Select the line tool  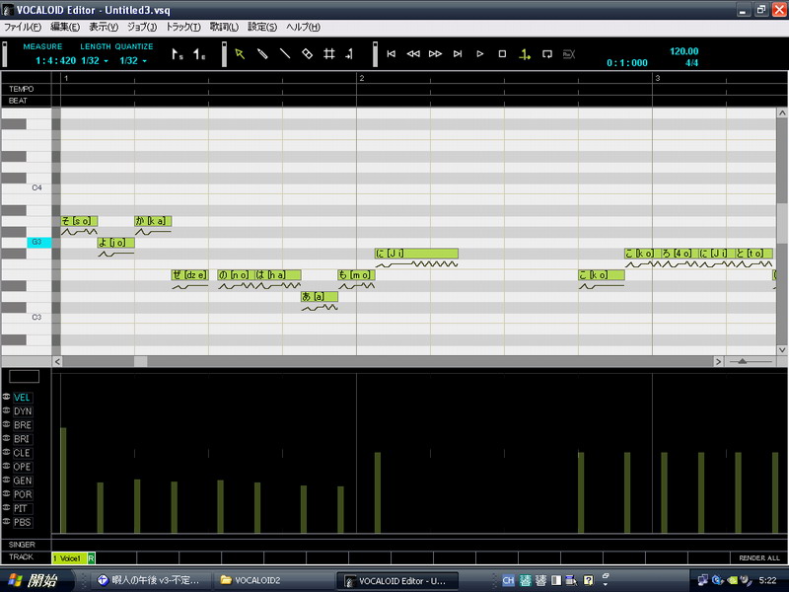(285, 54)
